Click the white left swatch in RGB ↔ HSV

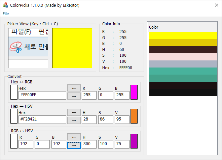point(14,141)
